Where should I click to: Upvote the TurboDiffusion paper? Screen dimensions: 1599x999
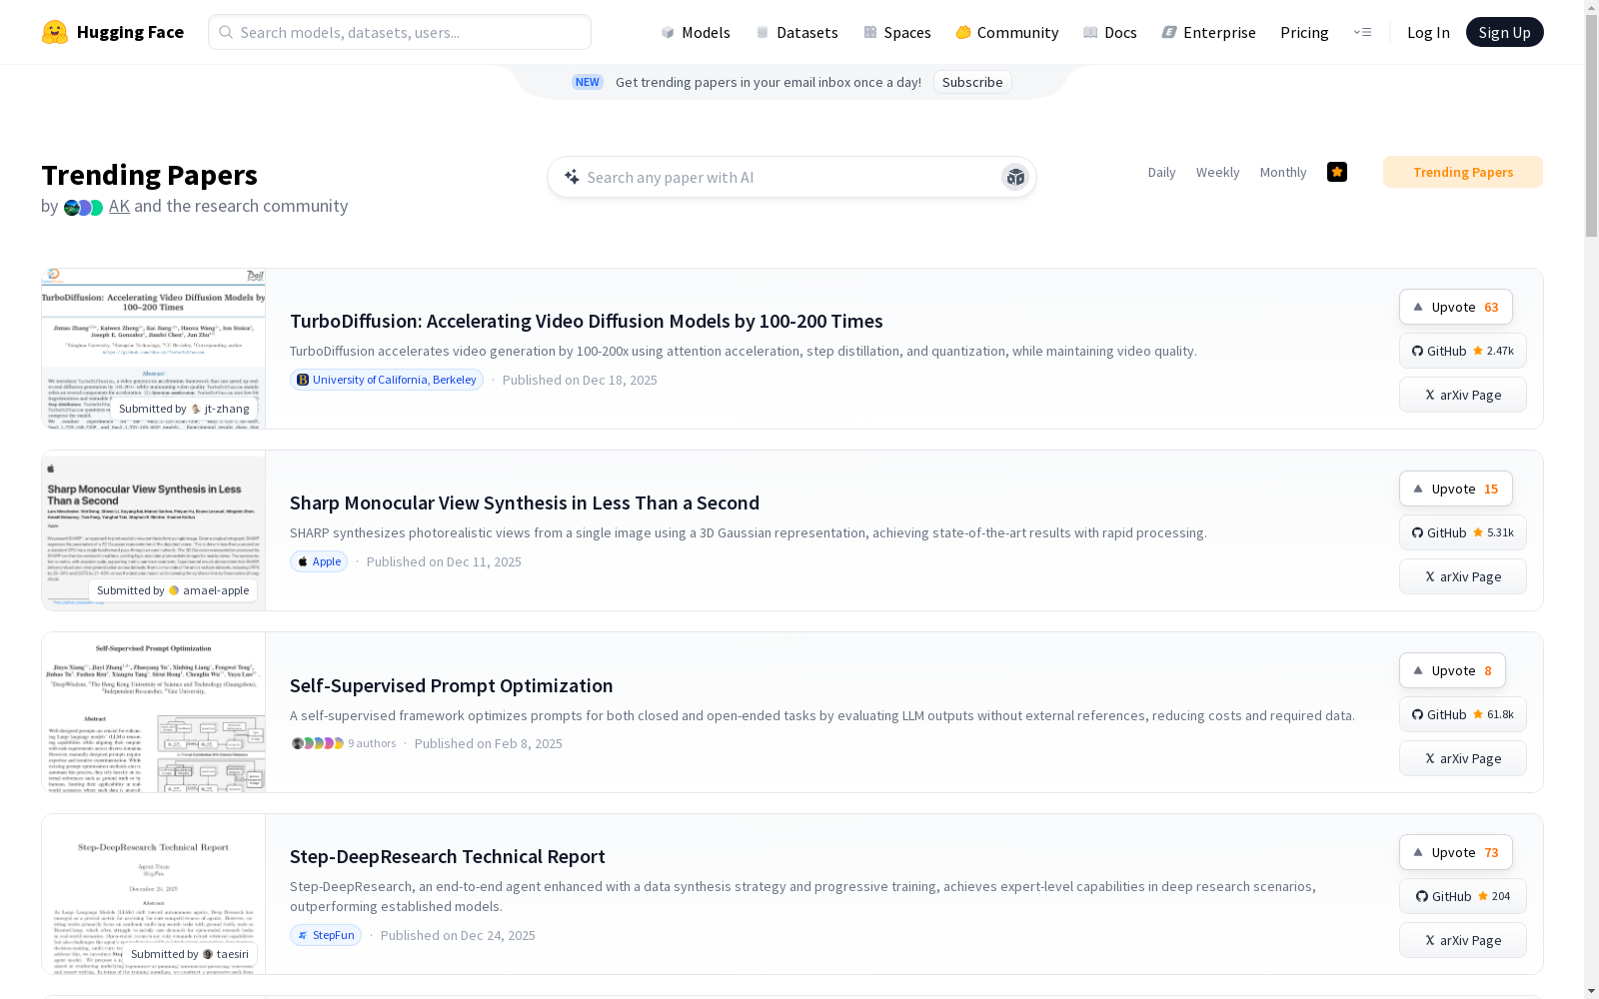[x=1455, y=307]
